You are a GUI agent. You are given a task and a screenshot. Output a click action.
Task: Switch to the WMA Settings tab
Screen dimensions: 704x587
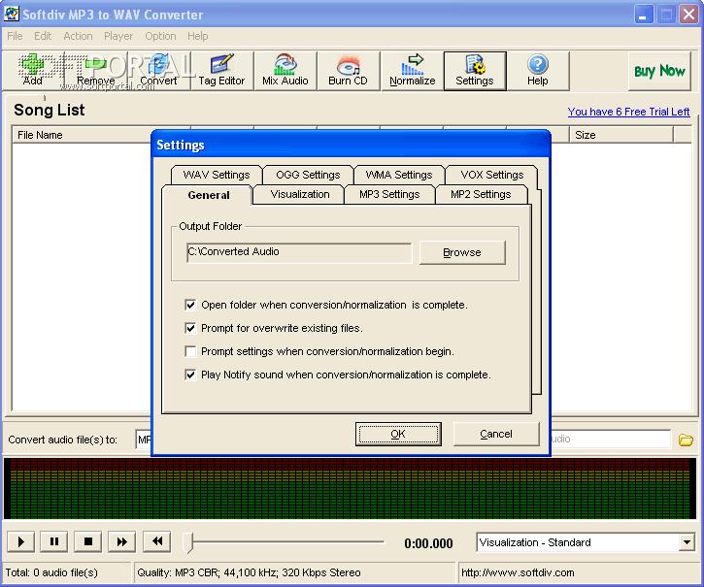[399, 175]
